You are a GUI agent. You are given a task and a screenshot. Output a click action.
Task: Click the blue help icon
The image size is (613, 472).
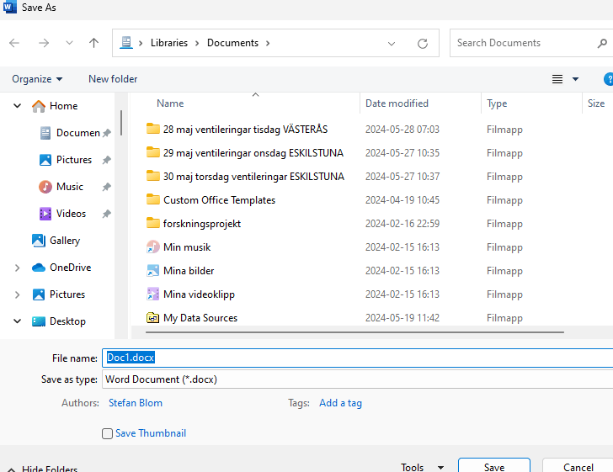click(609, 79)
